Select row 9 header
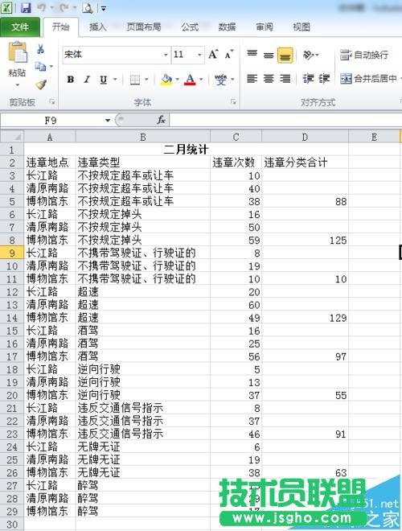402x531 pixels. pos(12,253)
